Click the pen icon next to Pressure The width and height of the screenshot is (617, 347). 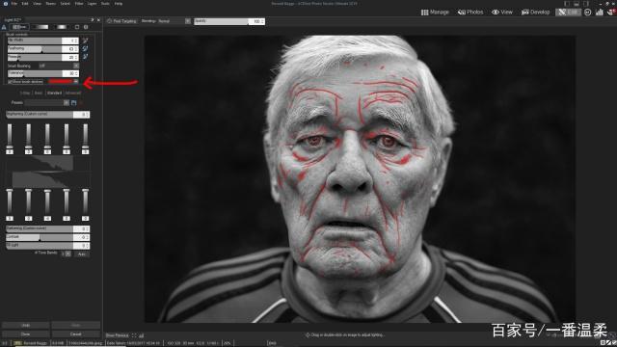point(86,57)
